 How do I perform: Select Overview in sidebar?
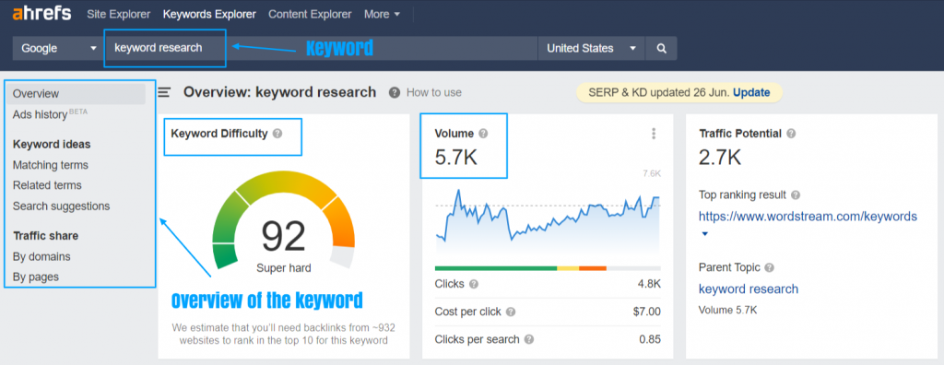(x=77, y=93)
